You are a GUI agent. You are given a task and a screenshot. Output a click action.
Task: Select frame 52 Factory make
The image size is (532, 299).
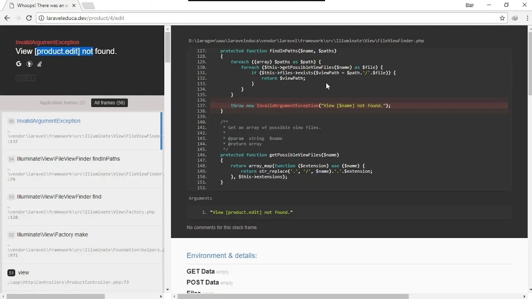click(x=82, y=245)
